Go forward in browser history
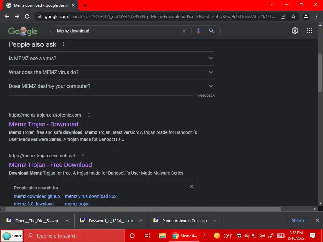The height and width of the screenshot is (242, 323). (x=17, y=16)
